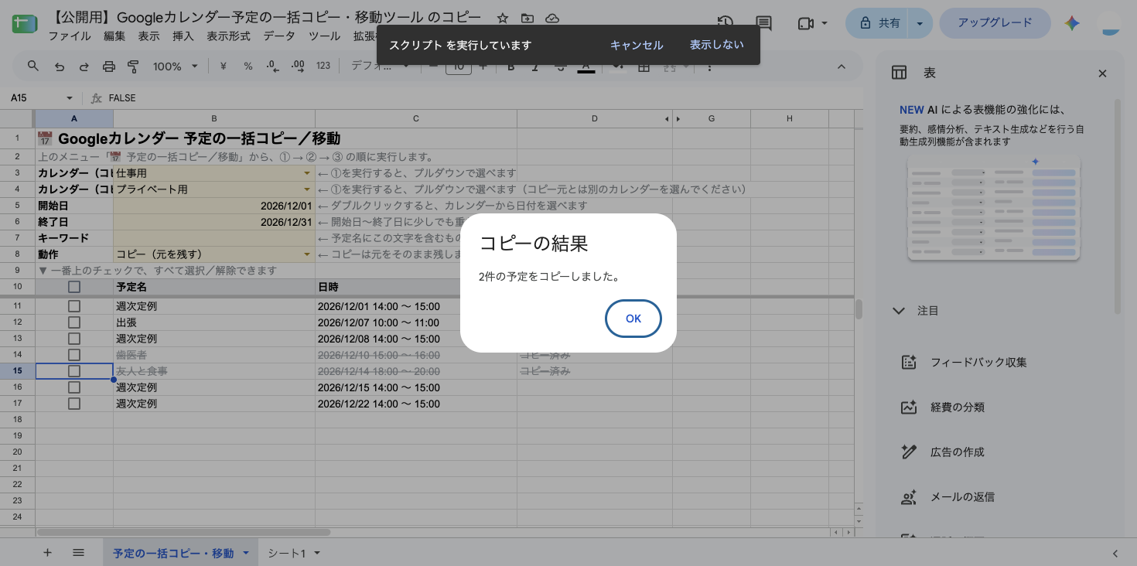Increase decimal places
Viewport: 1137px width, 566px height.
coord(297,66)
